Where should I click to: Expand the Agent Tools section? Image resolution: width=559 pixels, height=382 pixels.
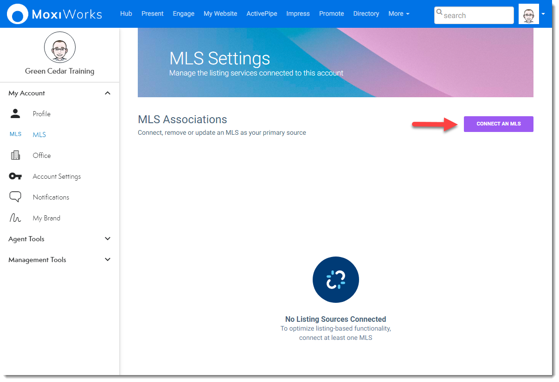tap(108, 239)
